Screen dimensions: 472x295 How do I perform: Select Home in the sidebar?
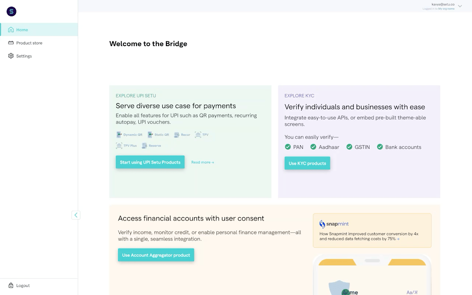click(22, 29)
